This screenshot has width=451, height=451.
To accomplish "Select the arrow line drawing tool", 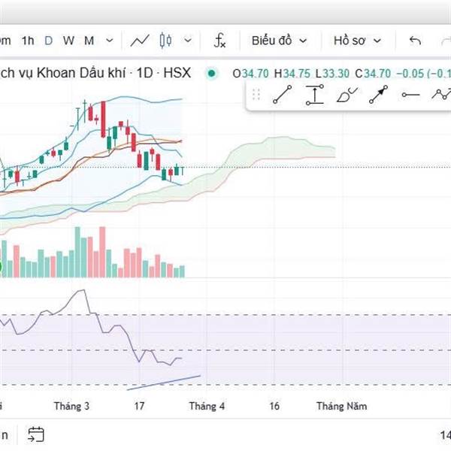I will [x=378, y=95].
